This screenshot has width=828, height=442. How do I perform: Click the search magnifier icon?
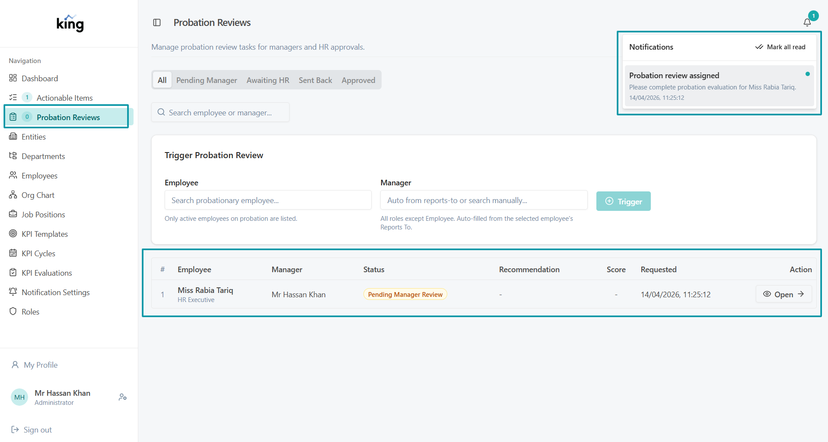click(161, 112)
